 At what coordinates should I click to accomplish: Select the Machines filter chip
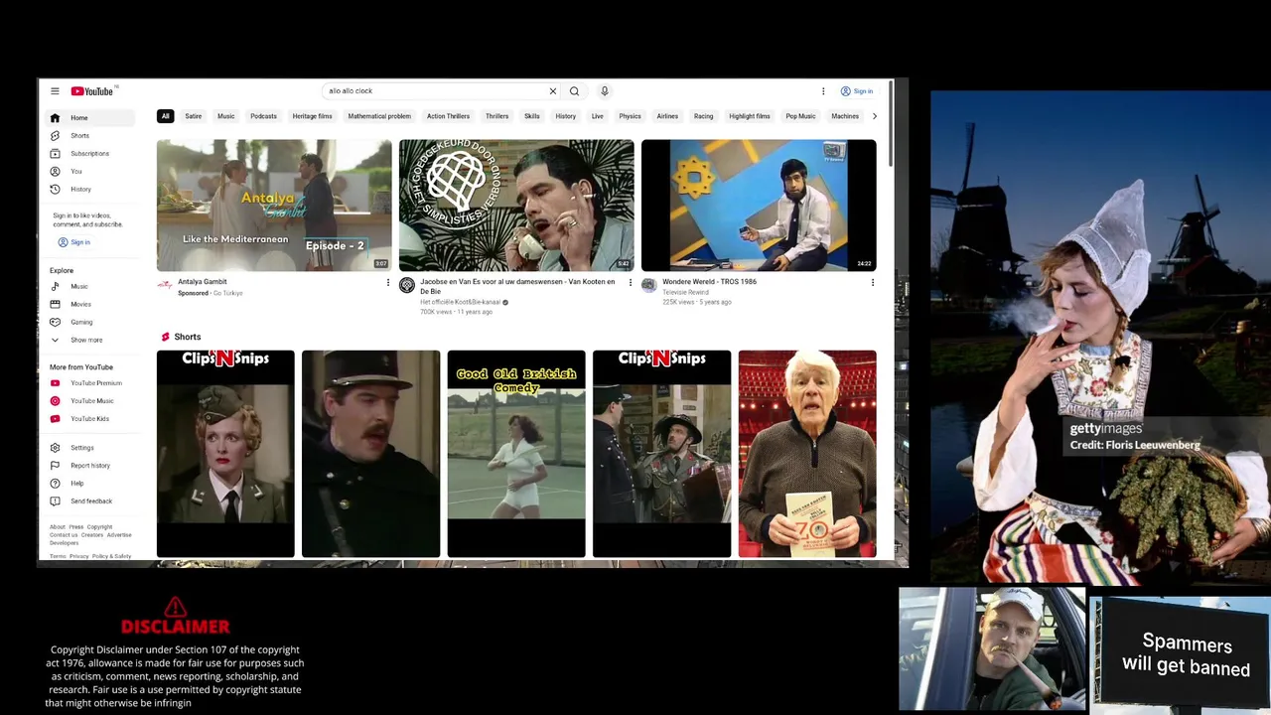coord(845,117)
